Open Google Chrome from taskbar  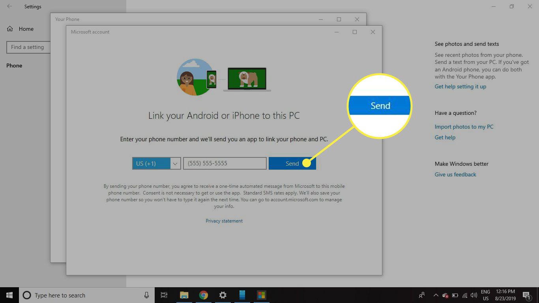(204, 295)
